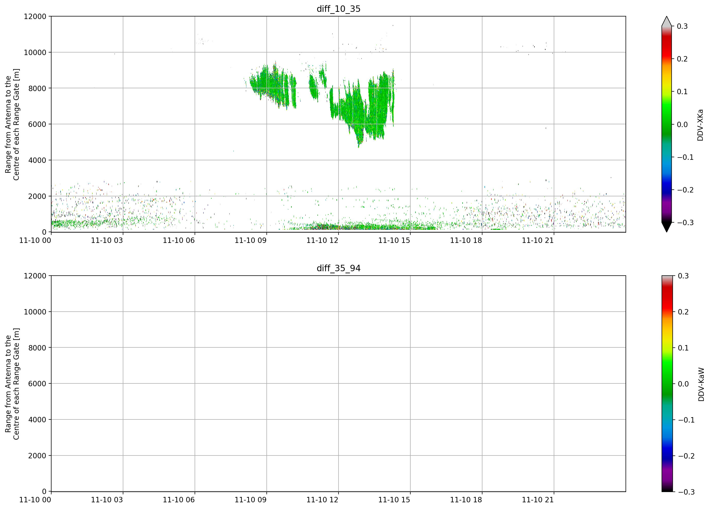This screenshot has width=710, height=509.
Task: Select the DDV-KaW colorbar label
Action: [x=701, y=384]
